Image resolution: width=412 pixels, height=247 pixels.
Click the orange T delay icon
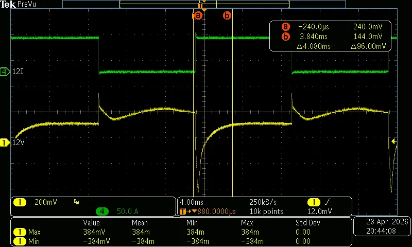pos(183,211)
